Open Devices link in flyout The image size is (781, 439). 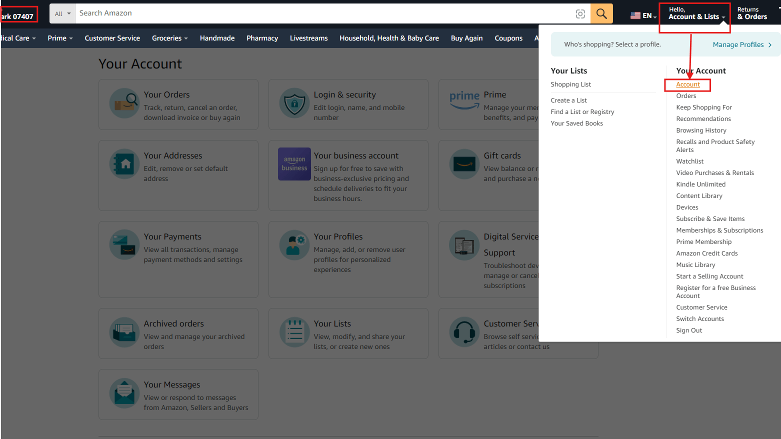[x=687, y=207]
